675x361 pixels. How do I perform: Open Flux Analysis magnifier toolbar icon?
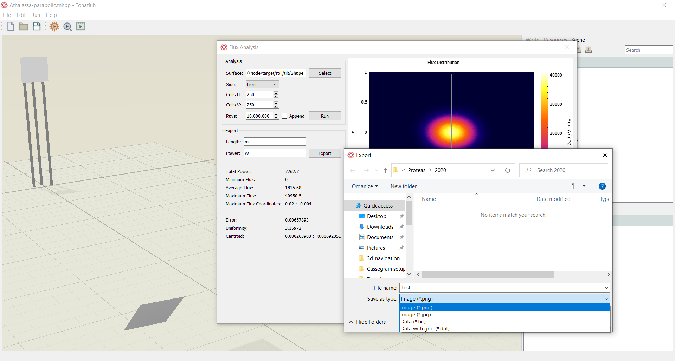[x=67, y=26]
